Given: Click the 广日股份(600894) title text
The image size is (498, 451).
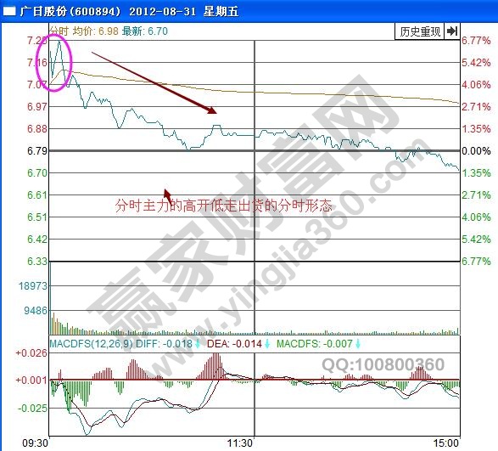Looking at the screenshot, I should tap(70, 12).
